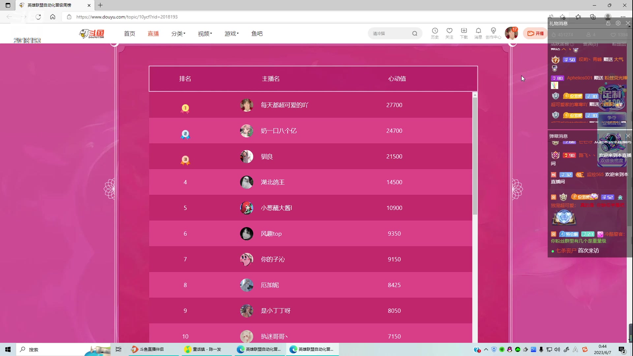Viewport: 633px width, 356px height.
Task: Open the microphone tray icon
Action: (x=541, y=349)
